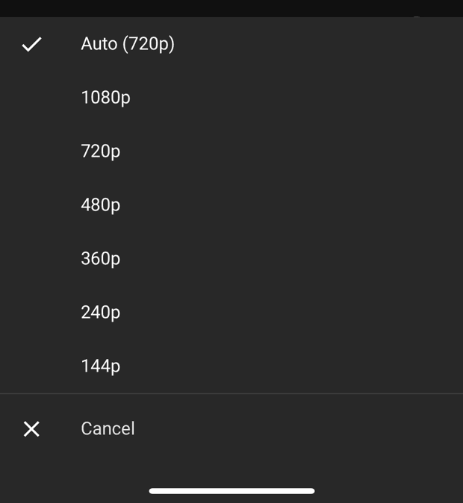
Task: Pick the highest resolution in the list
Action: [x=105, y=98]
